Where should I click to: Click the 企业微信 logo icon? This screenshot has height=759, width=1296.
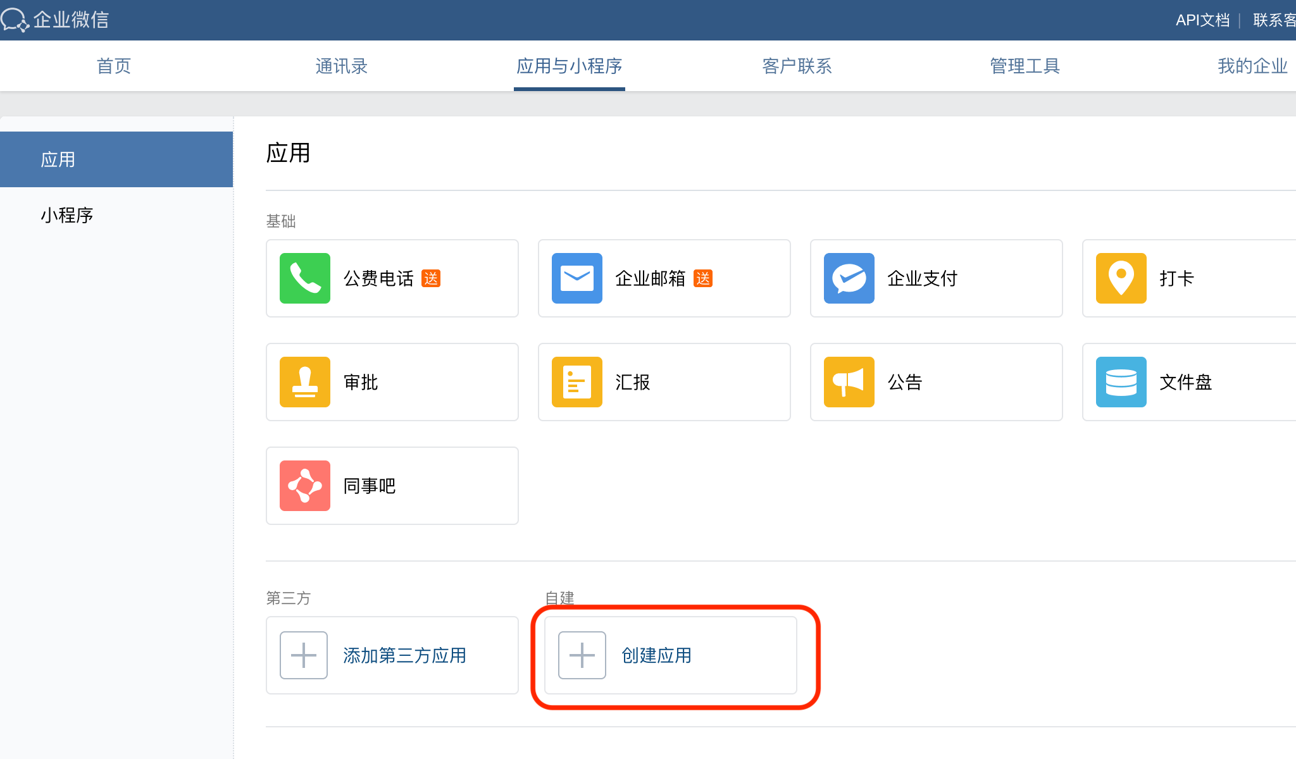click(15, 20)
